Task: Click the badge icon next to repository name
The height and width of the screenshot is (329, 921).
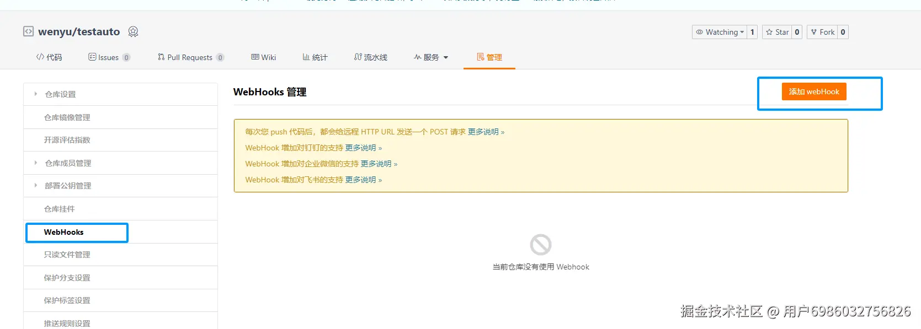Action: click(133, 31)
